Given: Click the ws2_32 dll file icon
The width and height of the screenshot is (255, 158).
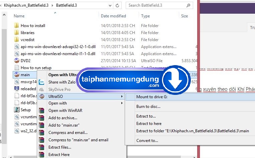Looking at the screenshot, I should pos(17,131).
